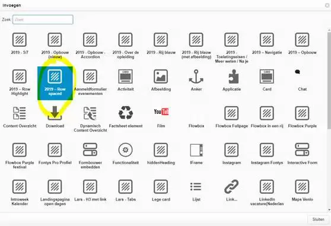Select the Applicatie puzzle piece icon
Viewport: 331px width, 226px height.
tap(233, 77)
